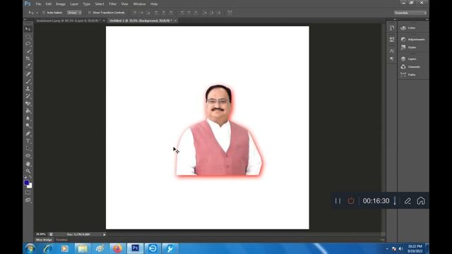Open the Window menu
The height and width of the screenshot is (254, 452).
pyautogui.click(x=140, y=4)
